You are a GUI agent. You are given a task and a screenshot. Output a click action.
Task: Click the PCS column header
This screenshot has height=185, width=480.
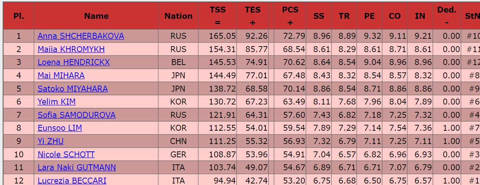pyautogui.click(x=290, y=16)
